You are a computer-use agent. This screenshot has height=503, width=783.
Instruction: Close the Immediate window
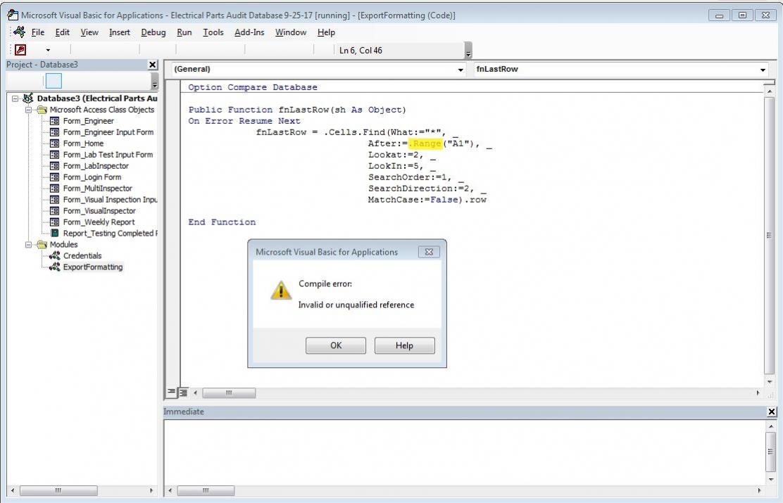point(772,412)
